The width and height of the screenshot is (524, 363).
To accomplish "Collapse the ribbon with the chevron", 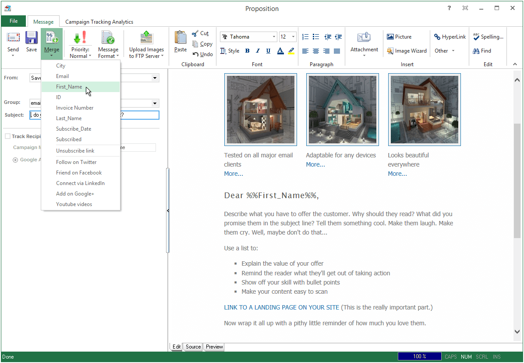I will (x=515, y=64).
